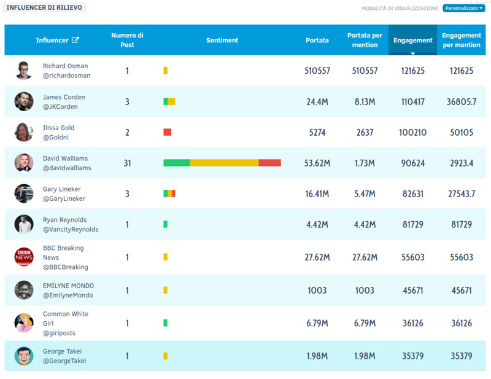
Task: Select James Corden's engagement value 110417
Action: 412,101
